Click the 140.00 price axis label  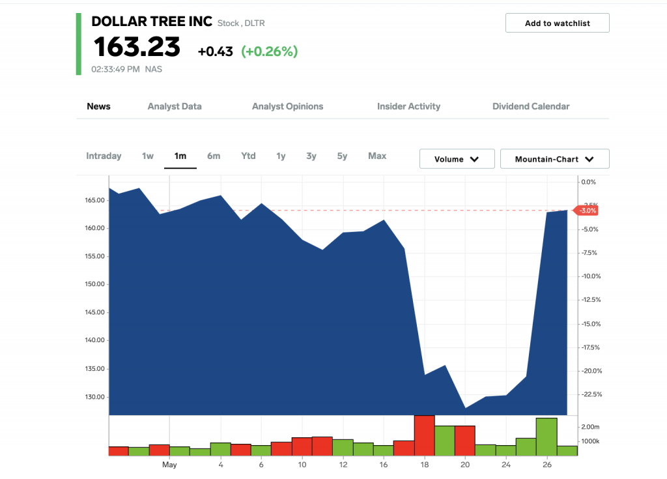coord(94,340)
